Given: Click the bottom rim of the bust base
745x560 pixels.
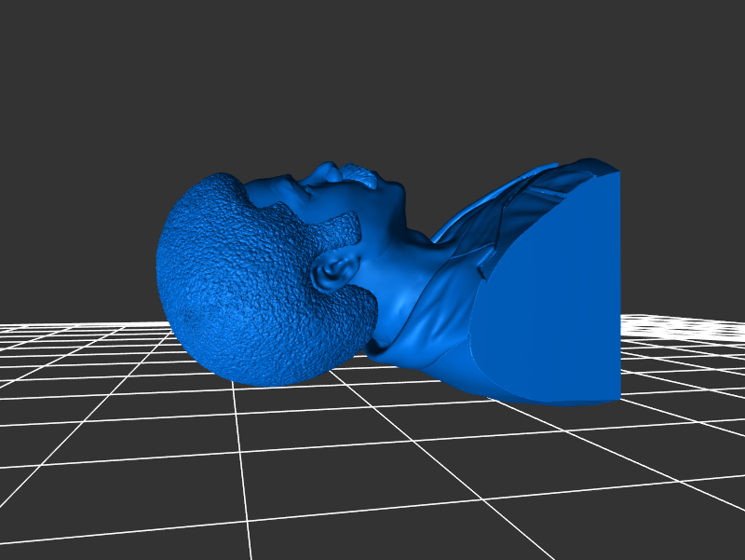Looking at the screenshot, I should (559, 401).
